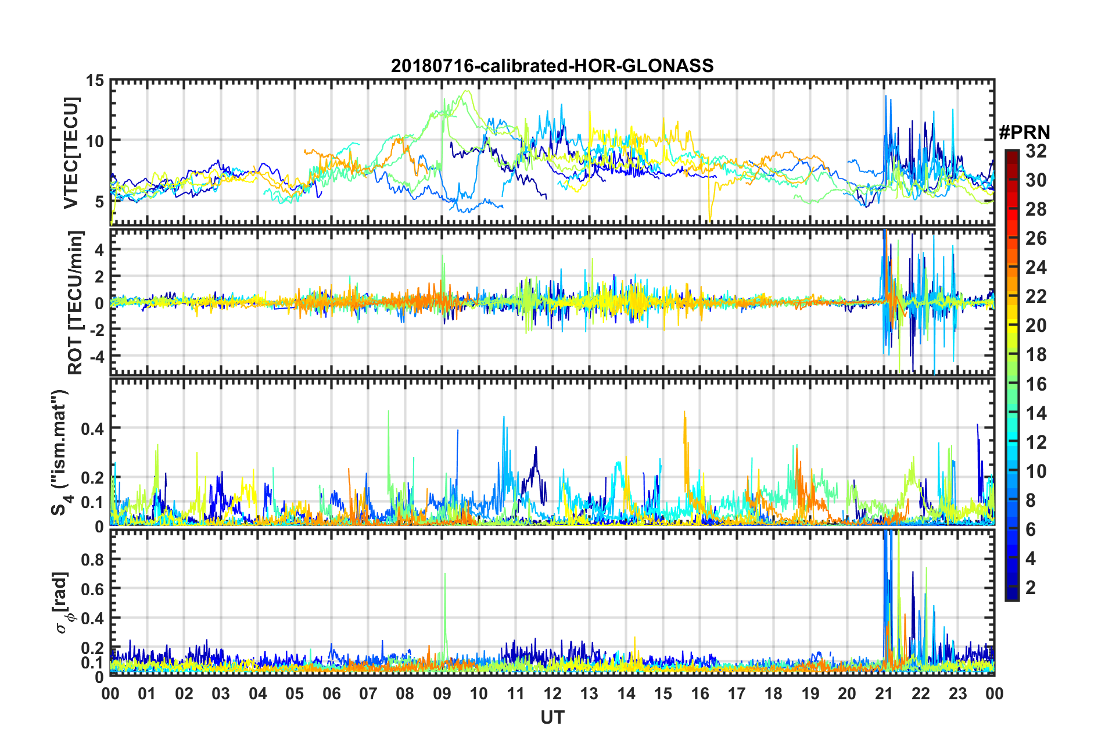Screen dimensions: 1105x751
Task: Click colorbar tick label 28
Action: [1036, 209]
